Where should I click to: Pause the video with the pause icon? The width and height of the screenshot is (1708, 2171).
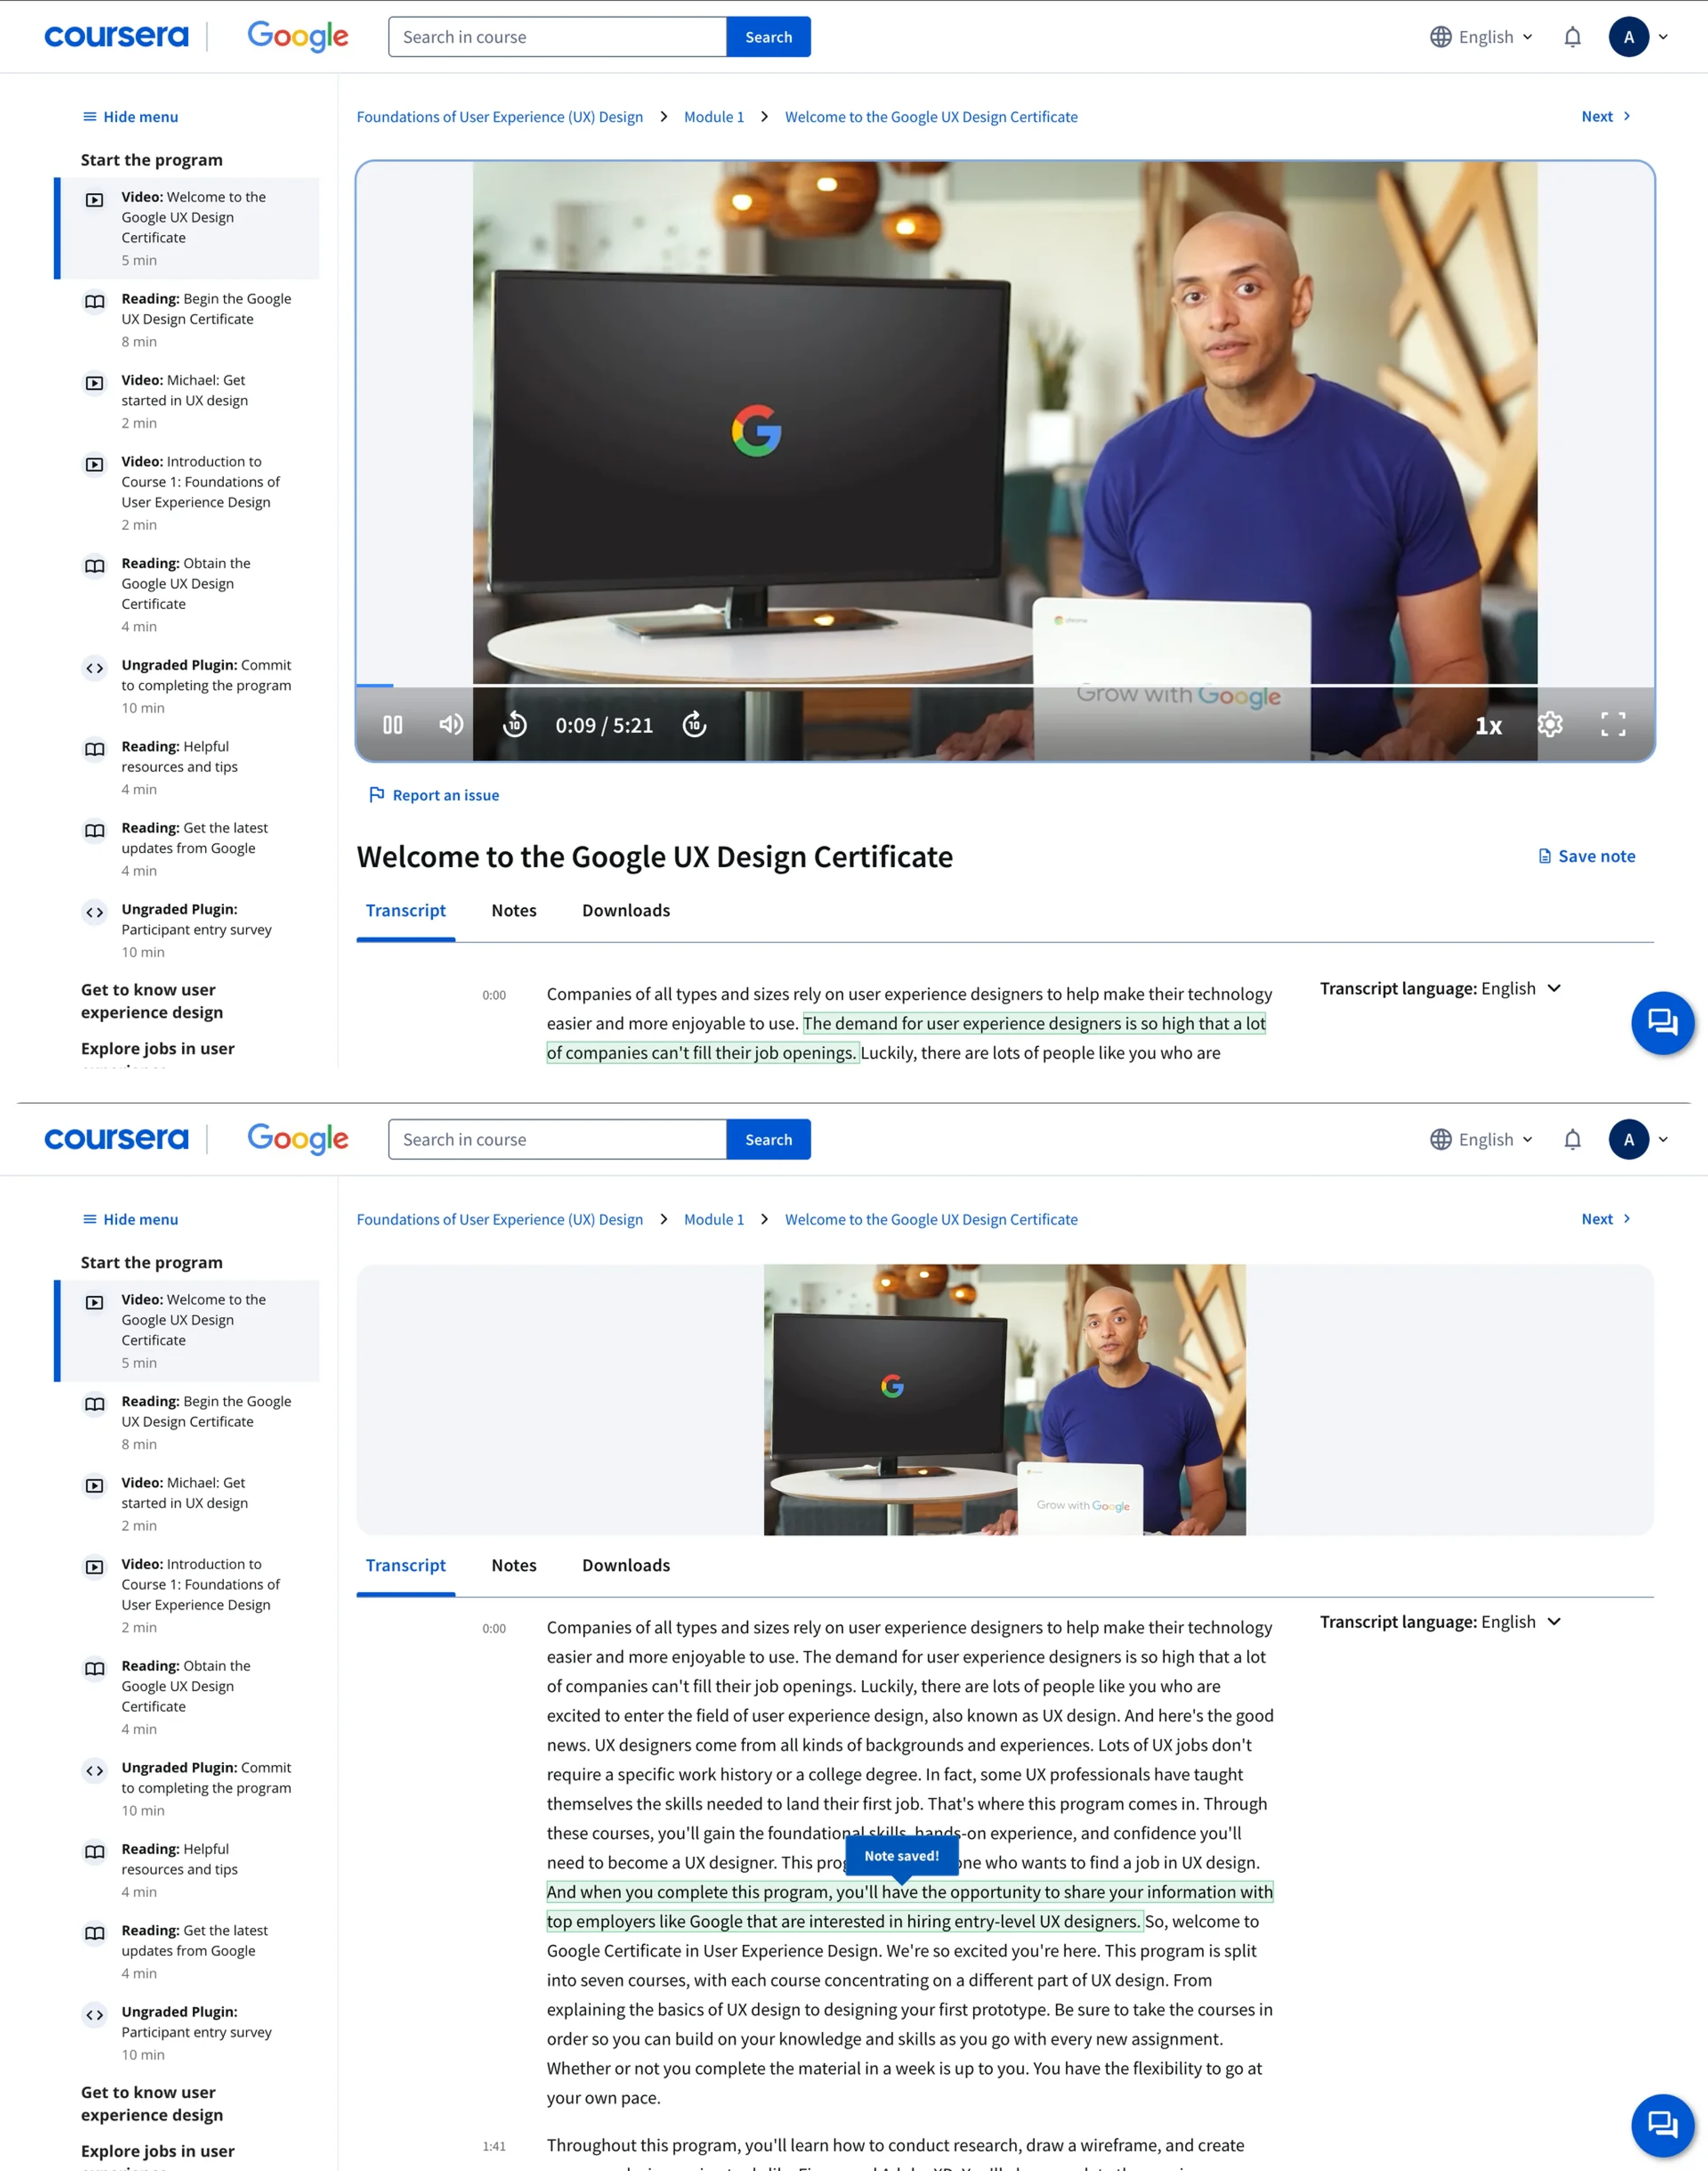[x=393, y=724]
